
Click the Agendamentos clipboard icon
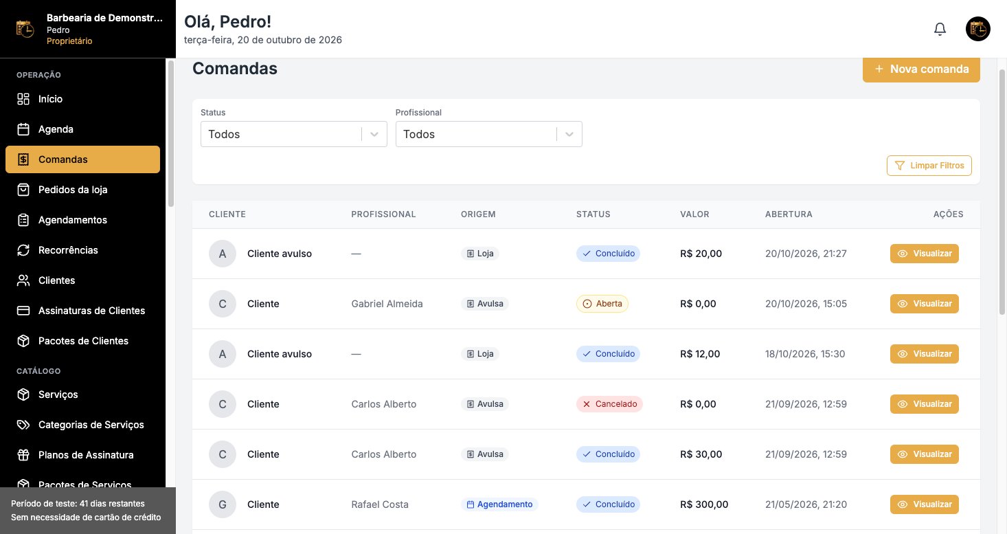(23, 220)
